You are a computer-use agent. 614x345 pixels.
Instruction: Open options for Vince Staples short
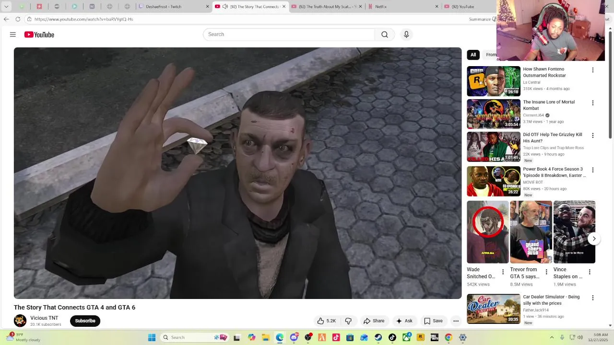coord(590,272)
